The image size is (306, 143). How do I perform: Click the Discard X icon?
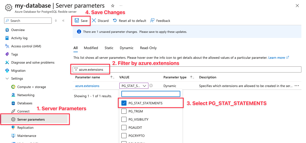94,21
